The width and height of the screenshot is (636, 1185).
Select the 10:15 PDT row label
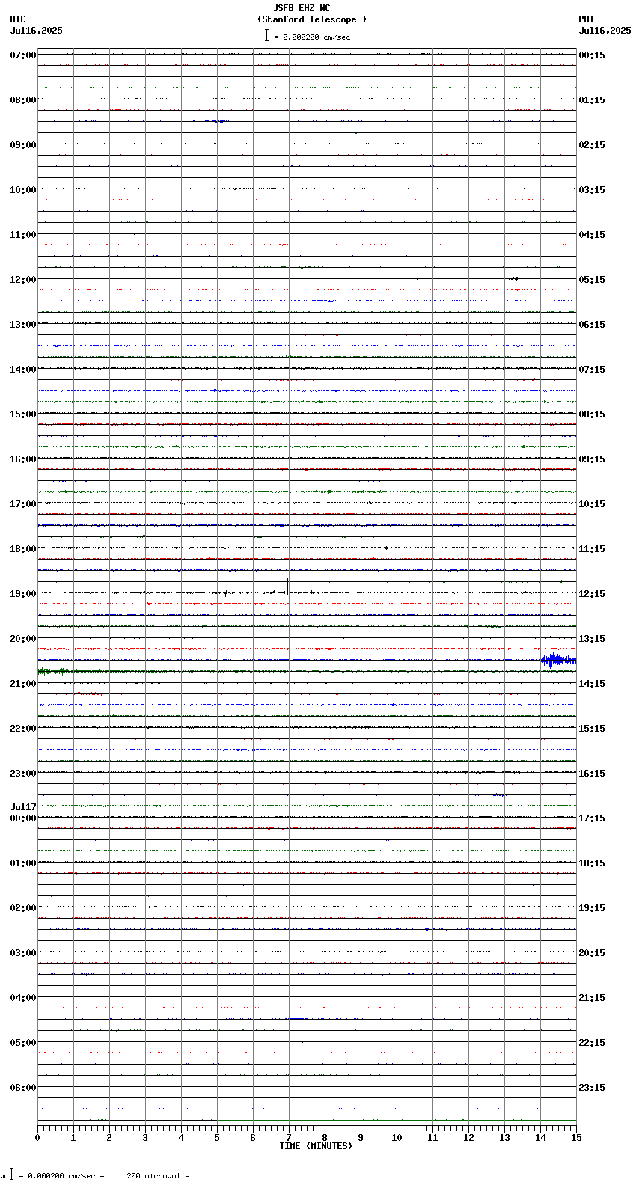592,504
